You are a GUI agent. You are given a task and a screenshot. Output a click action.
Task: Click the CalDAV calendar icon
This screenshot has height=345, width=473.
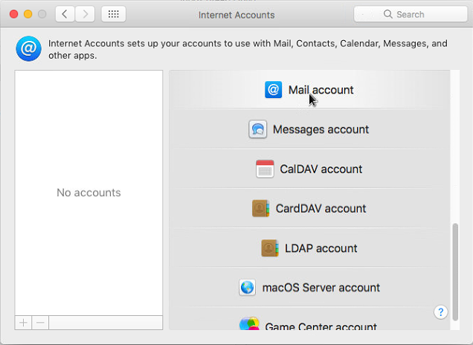265,169
